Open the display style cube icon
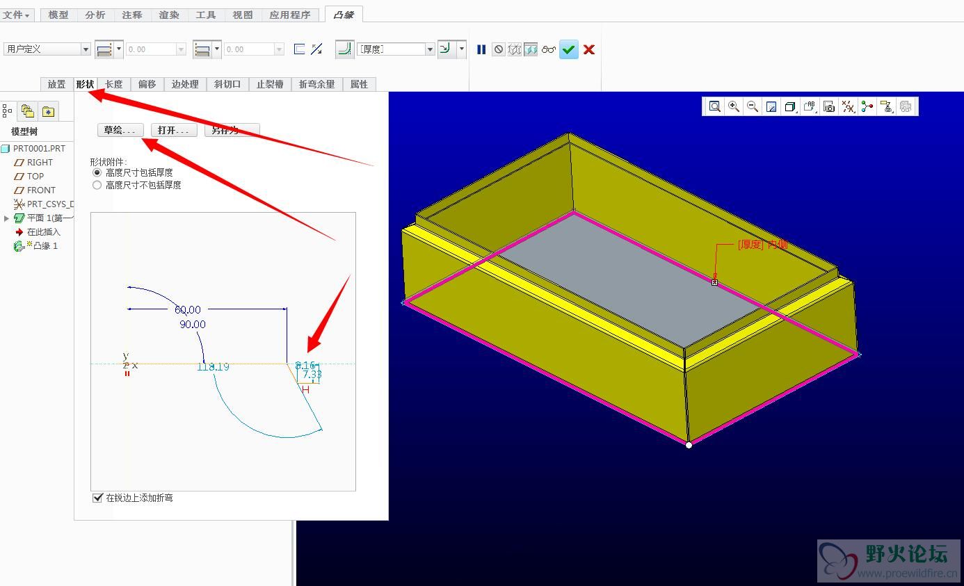 coord(790,106)
